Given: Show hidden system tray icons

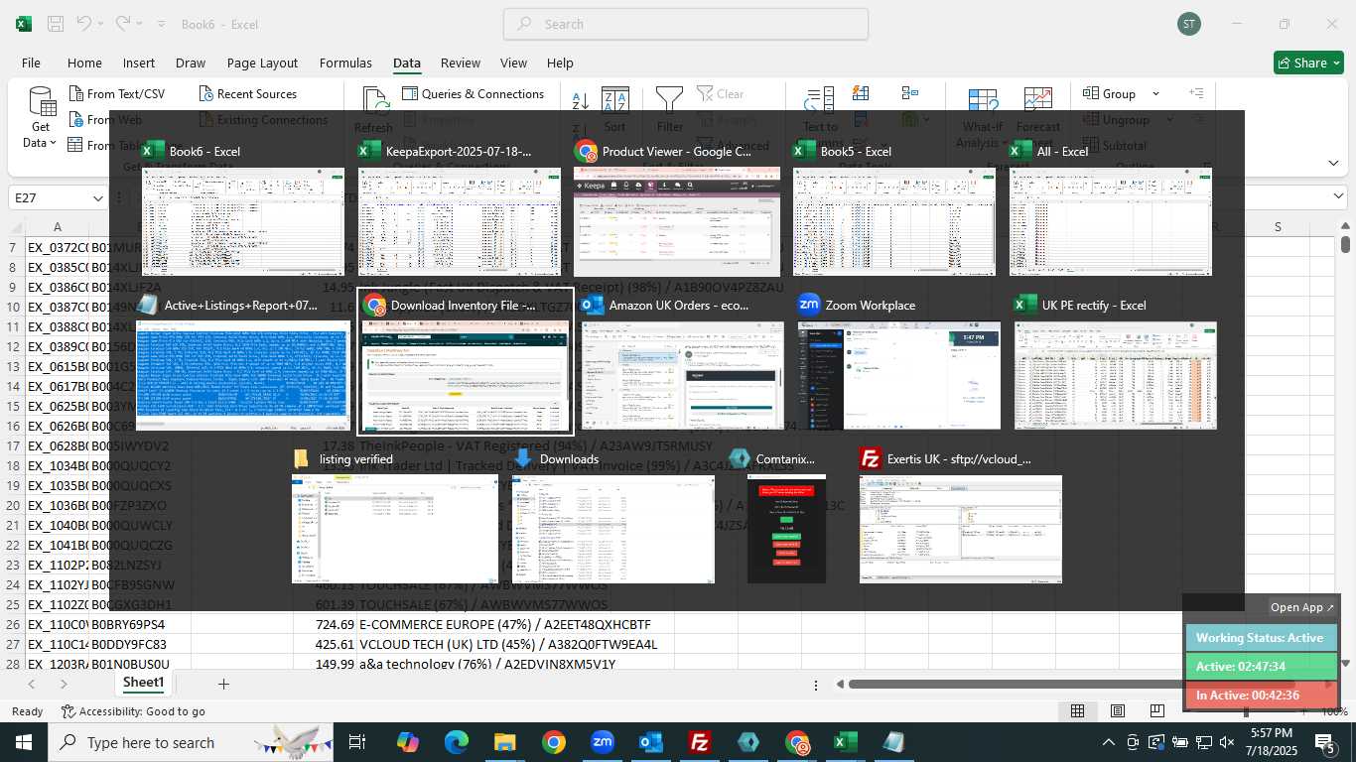Looking at the screenshot, I should click(x=1109, y=742).
